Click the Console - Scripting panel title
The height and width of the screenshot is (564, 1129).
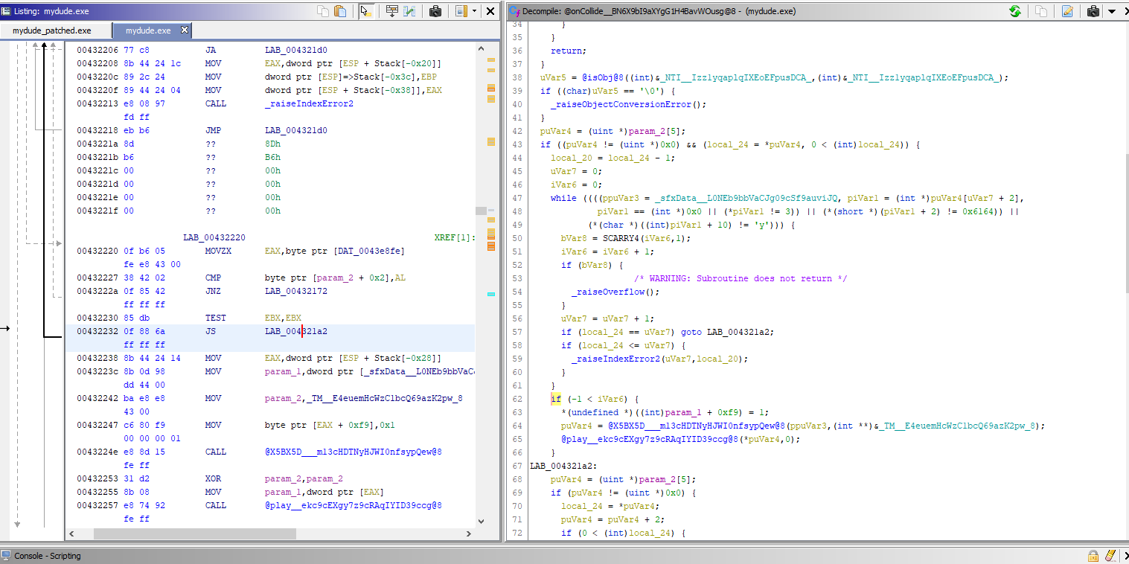[x=48, y=556]
